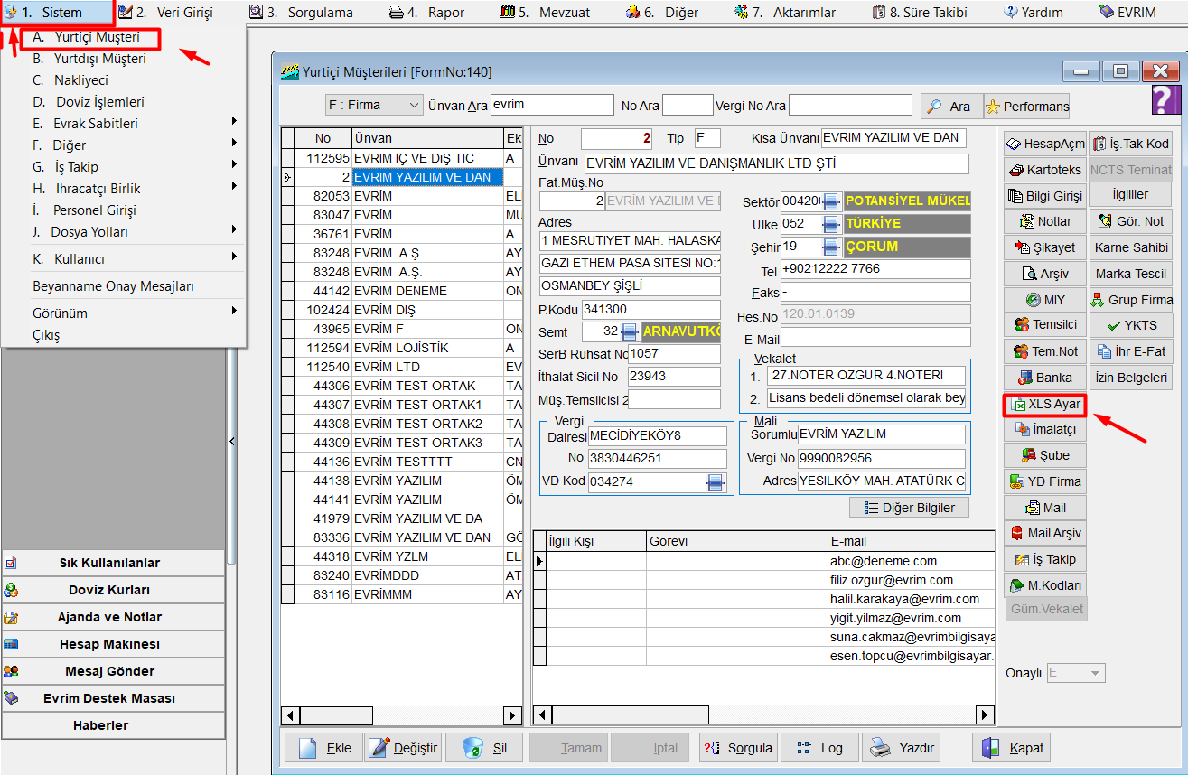
Task: Open Şube branch button
Action: point(1044,455)
